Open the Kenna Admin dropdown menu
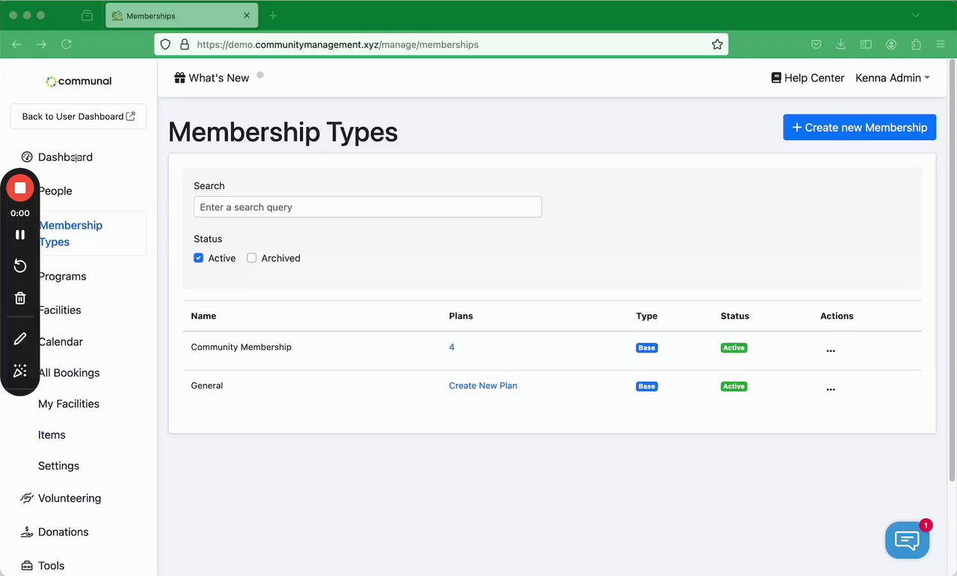 (893, 78)
